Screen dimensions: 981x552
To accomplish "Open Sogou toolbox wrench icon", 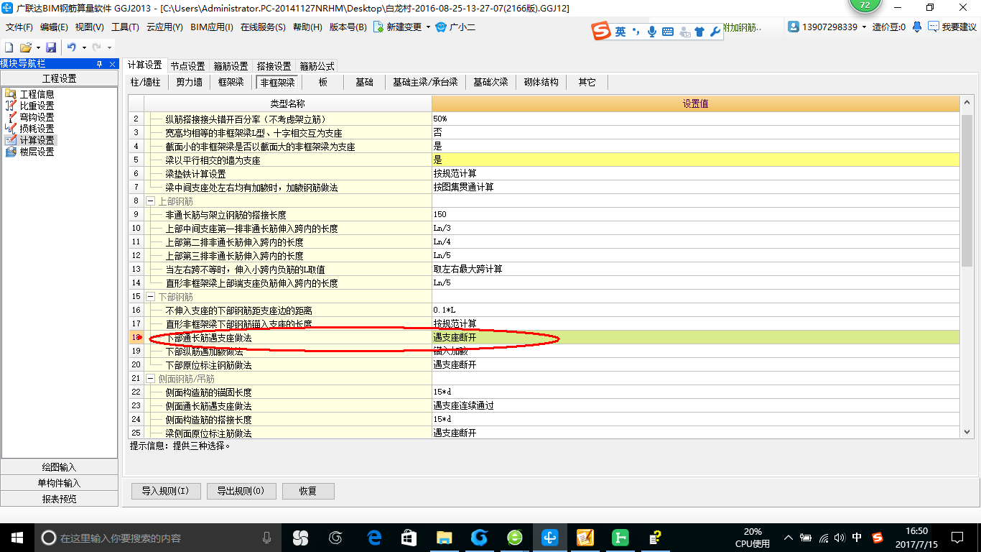I will click(715, 32).
